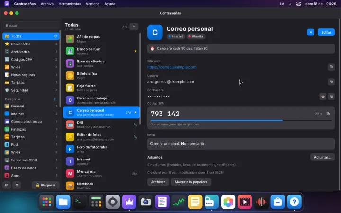Open the Adjuntar... attachment button

click(x=323, y=157)
